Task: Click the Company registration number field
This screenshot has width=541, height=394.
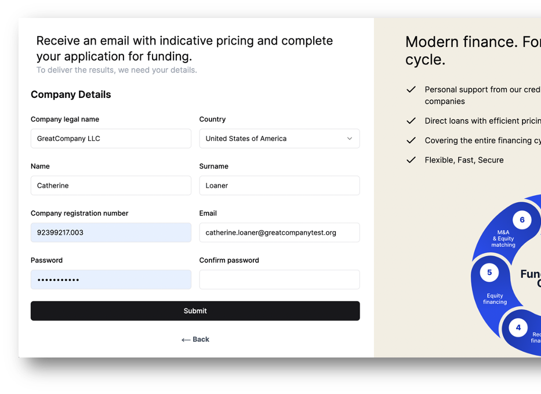Action: coord(111,232)
